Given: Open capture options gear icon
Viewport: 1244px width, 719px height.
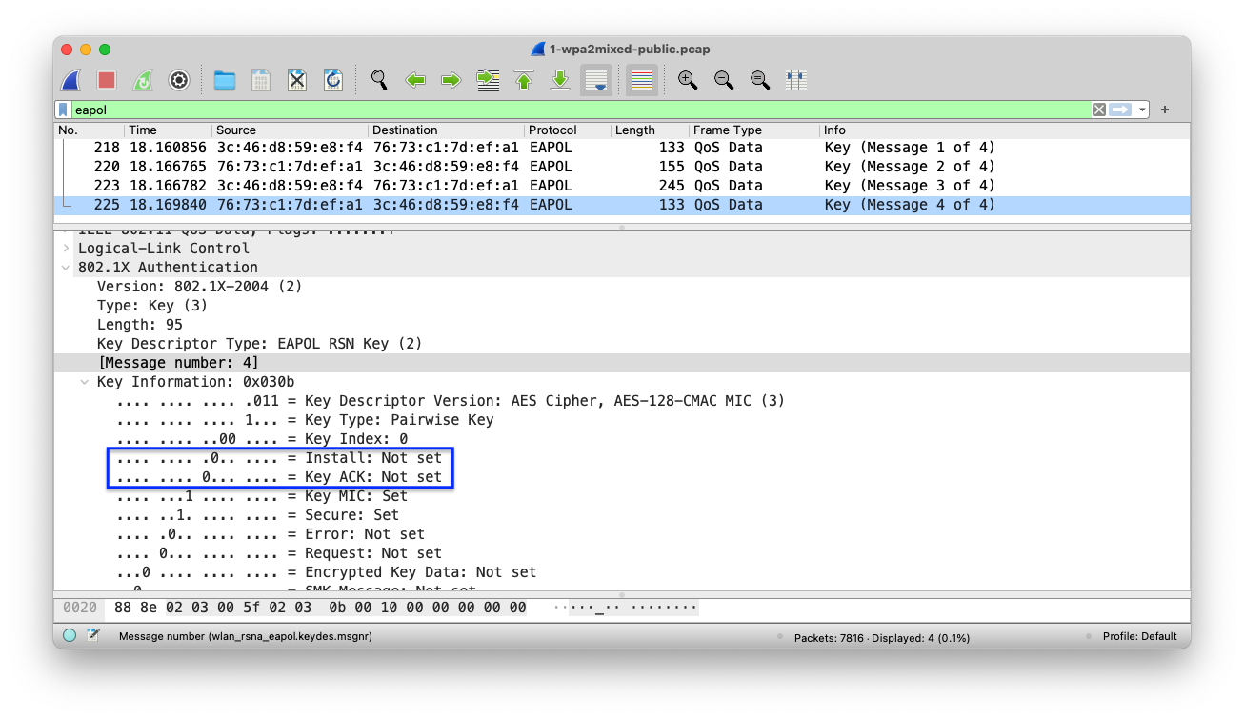Looking at the screenshot, I should tap(179, 80).
